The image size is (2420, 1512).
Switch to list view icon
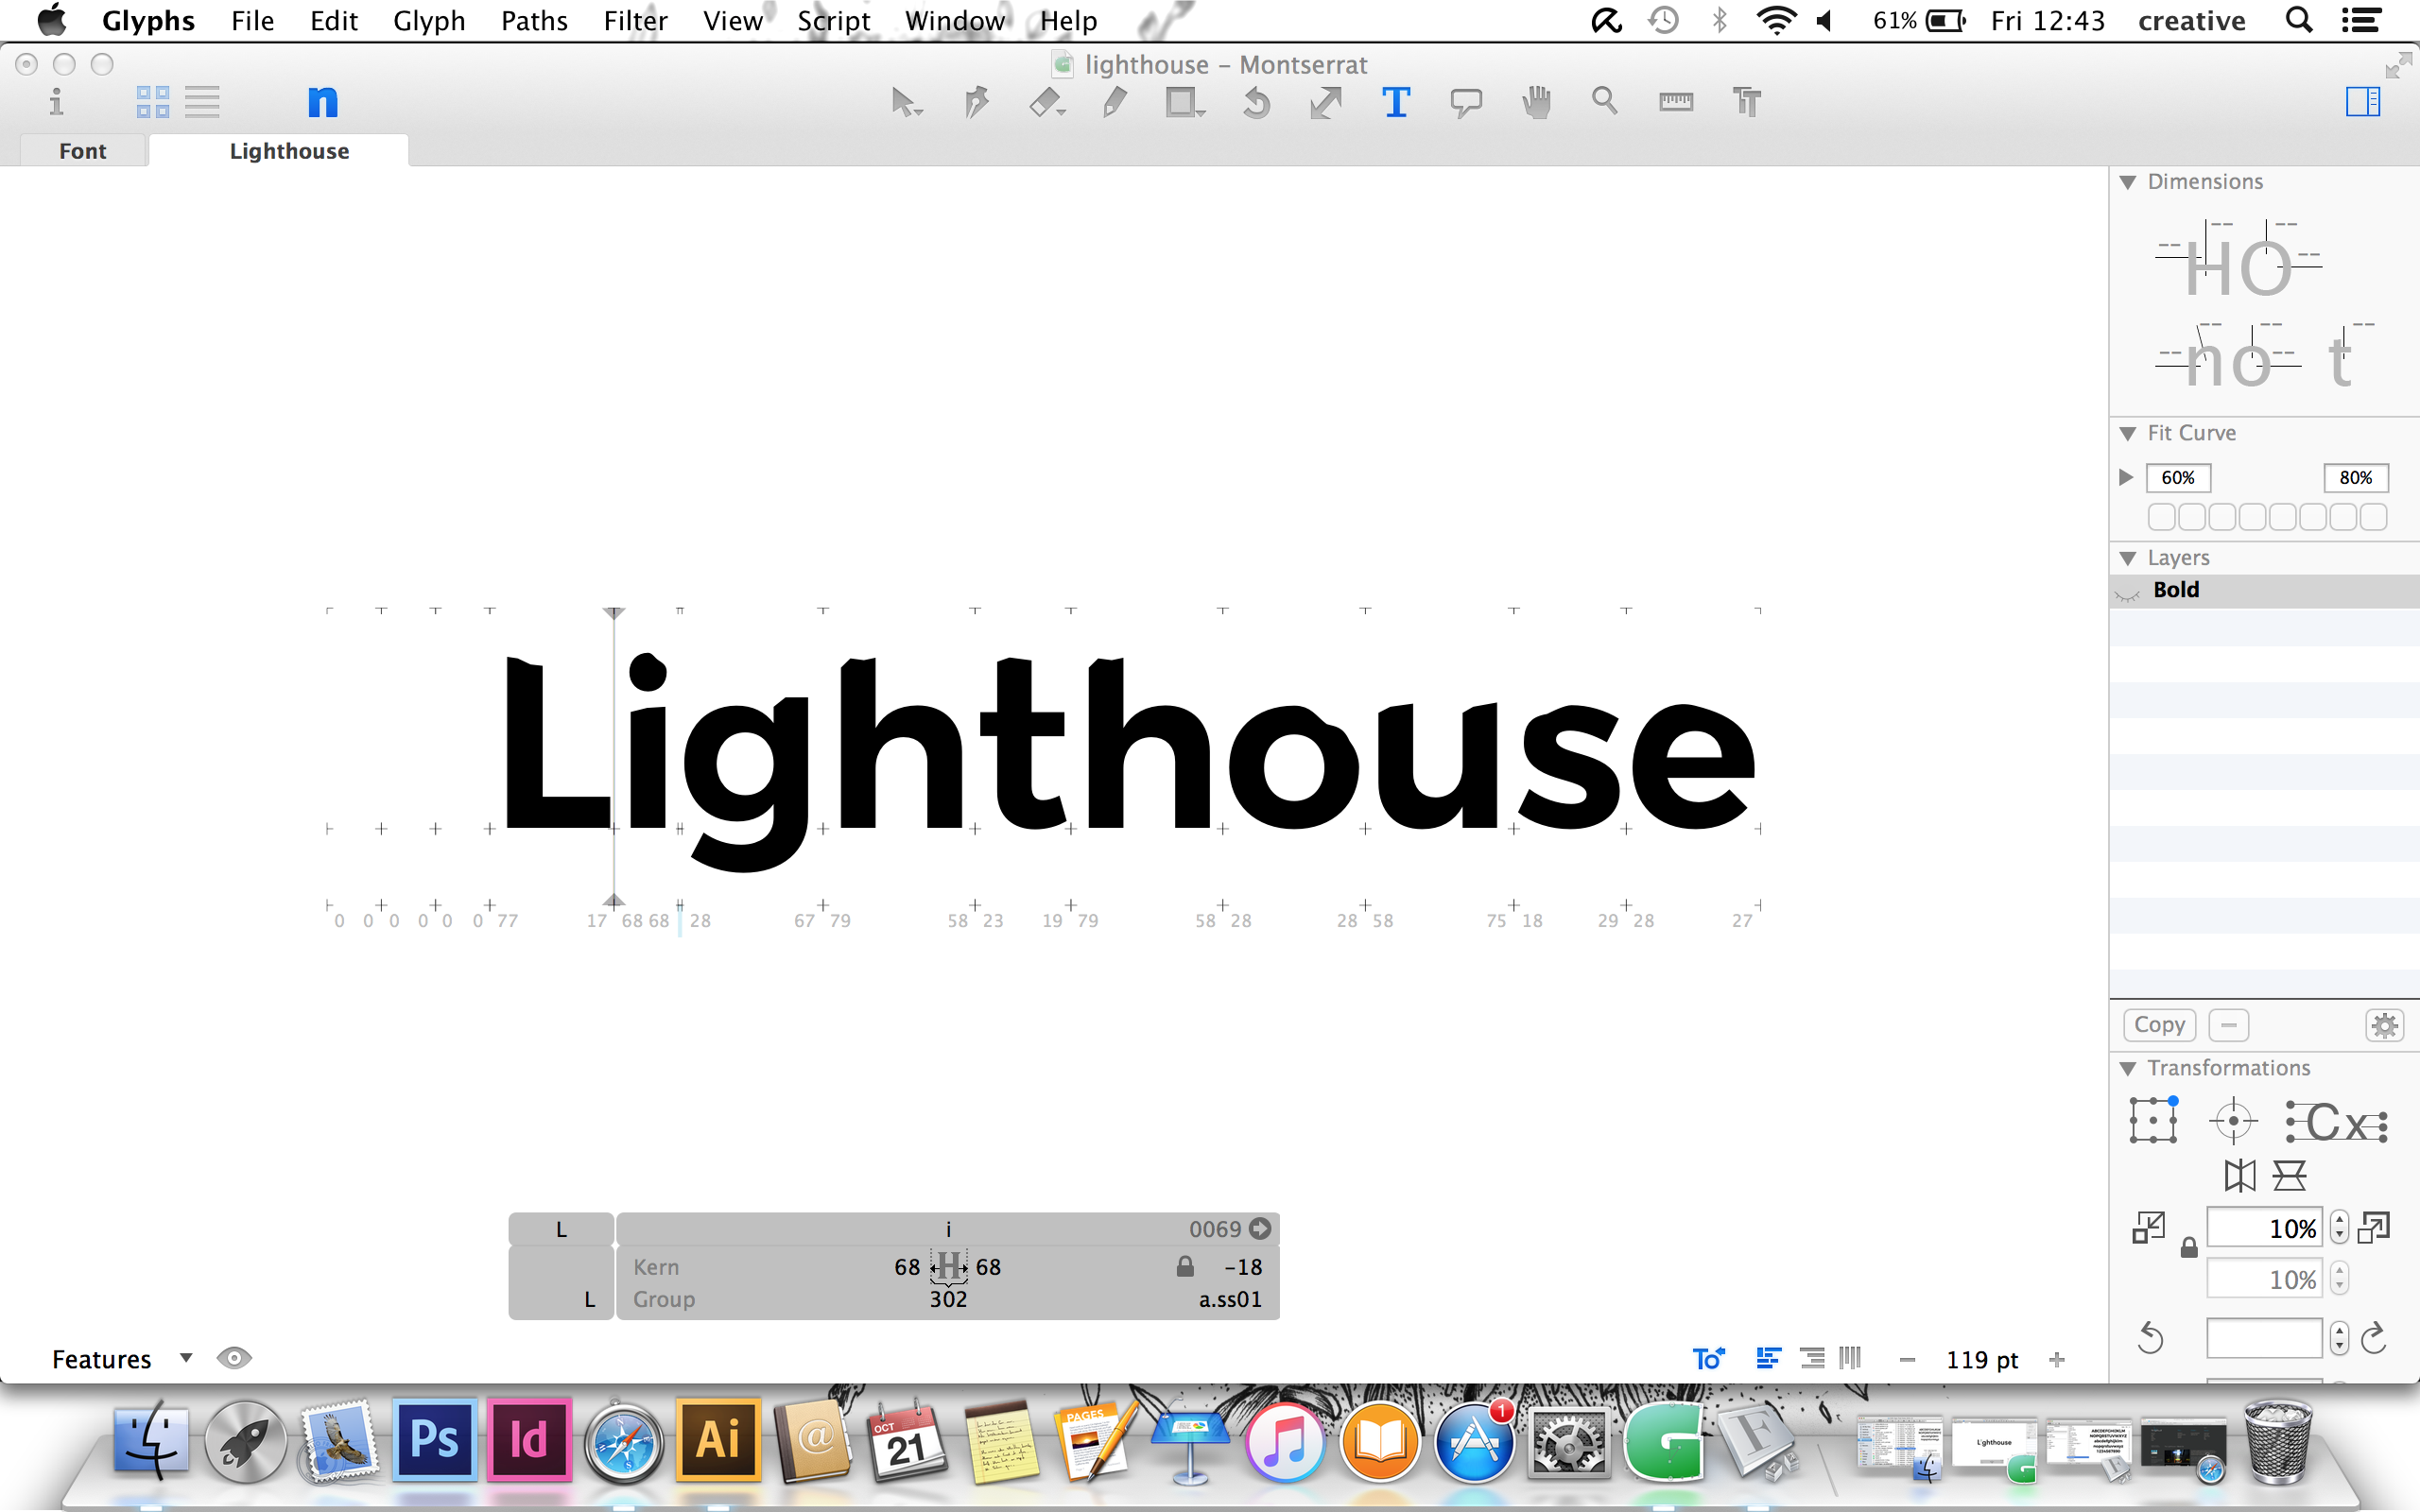coord(202,101)
